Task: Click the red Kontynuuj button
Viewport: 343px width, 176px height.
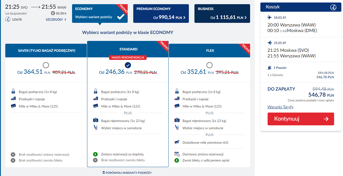Action: (x=301, y=119)
